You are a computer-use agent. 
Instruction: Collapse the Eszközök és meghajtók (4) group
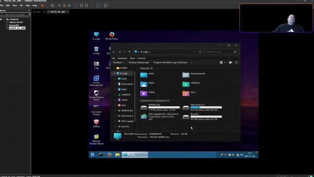coord(139,100)
